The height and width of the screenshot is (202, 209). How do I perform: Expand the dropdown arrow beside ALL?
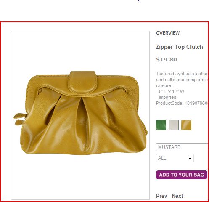click(190, 158)
